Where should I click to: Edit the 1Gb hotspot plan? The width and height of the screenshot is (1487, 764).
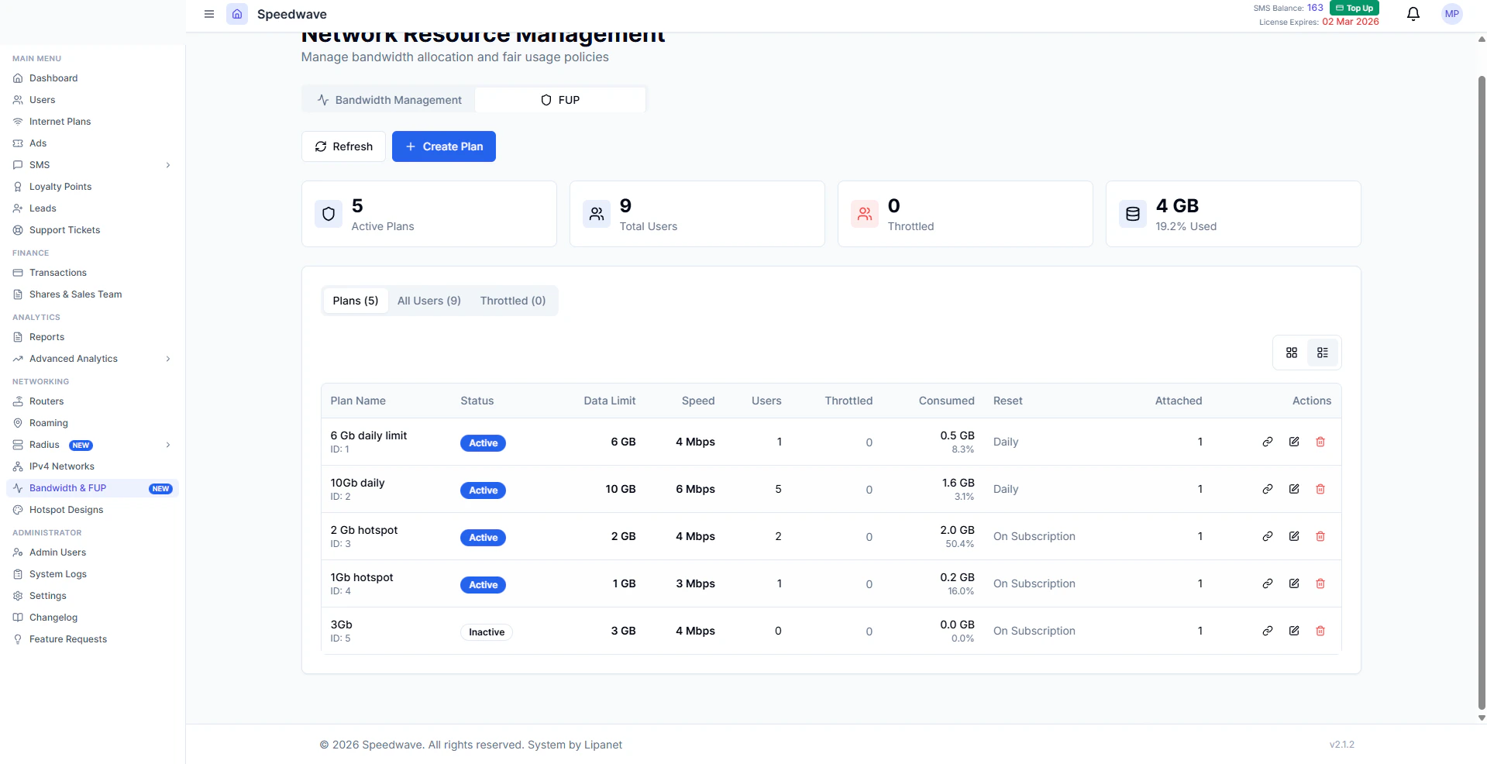[x=1294, y=583]
